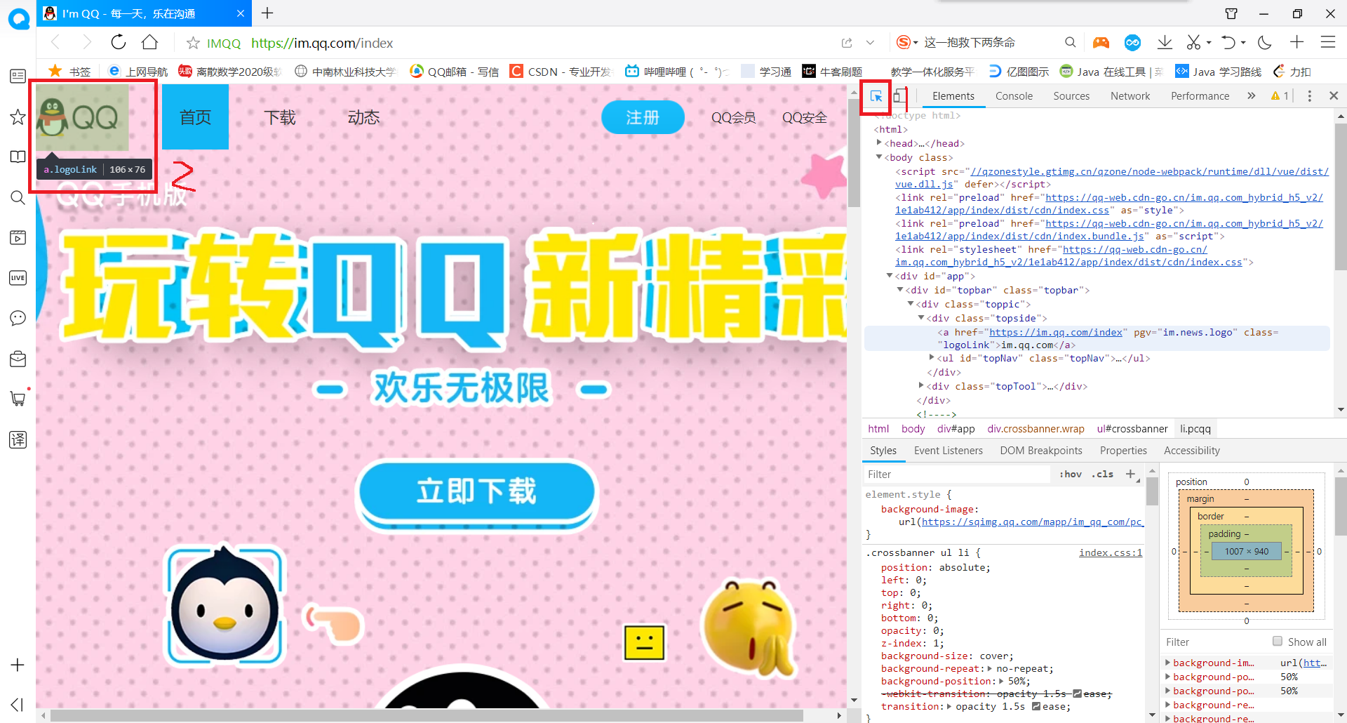Open the downloads manager icon

pyautogui.click(x=1165, y=42)
